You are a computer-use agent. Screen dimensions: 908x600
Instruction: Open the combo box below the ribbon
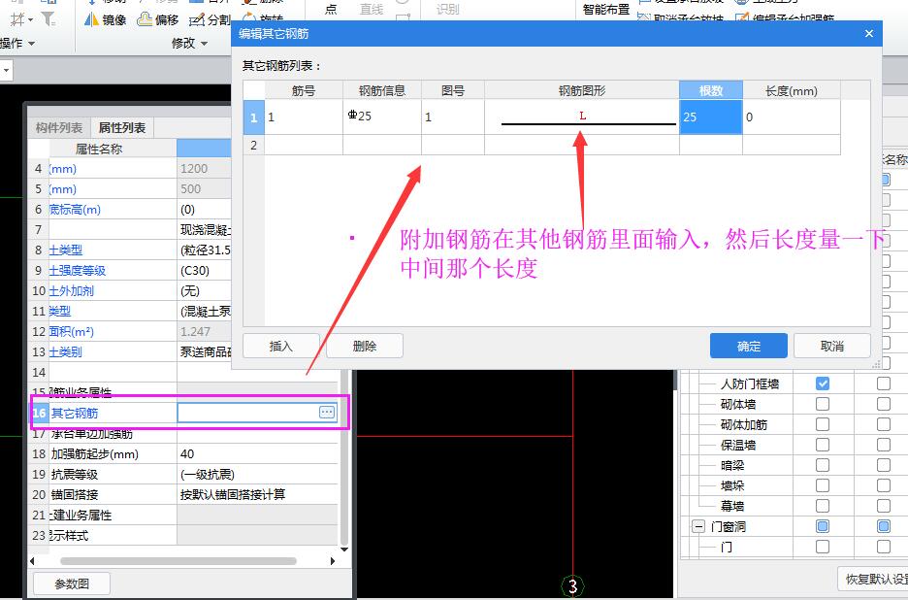pyautogui.click(x=7, y=71)
